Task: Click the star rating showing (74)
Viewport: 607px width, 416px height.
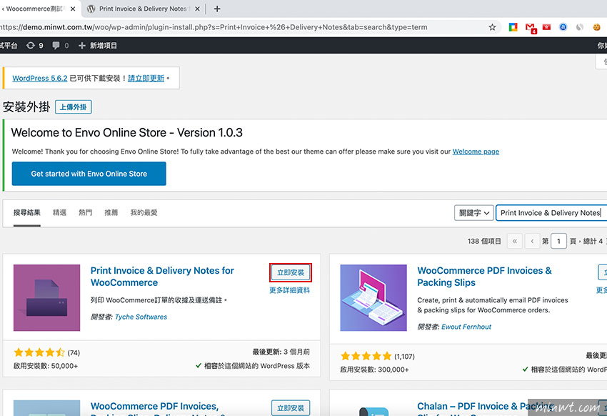Action: pos(47,352)
